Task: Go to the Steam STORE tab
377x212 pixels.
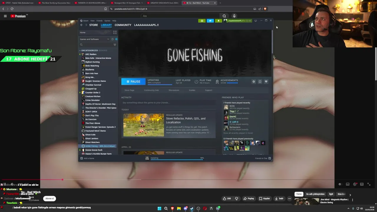Action: pos(94,25)
